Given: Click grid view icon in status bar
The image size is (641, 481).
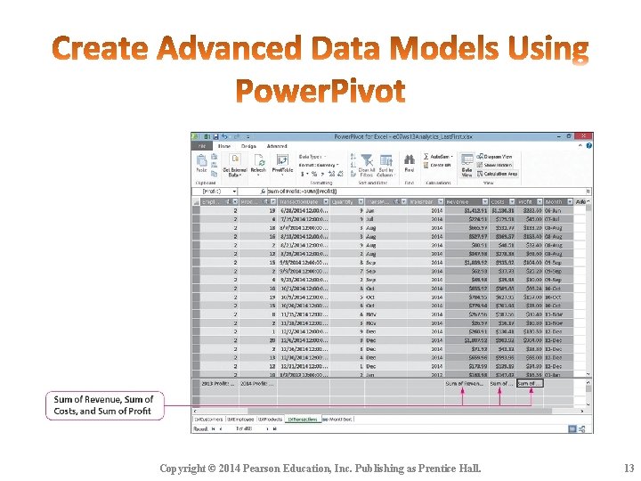Looking at the screenshot, I should [572, 428].
